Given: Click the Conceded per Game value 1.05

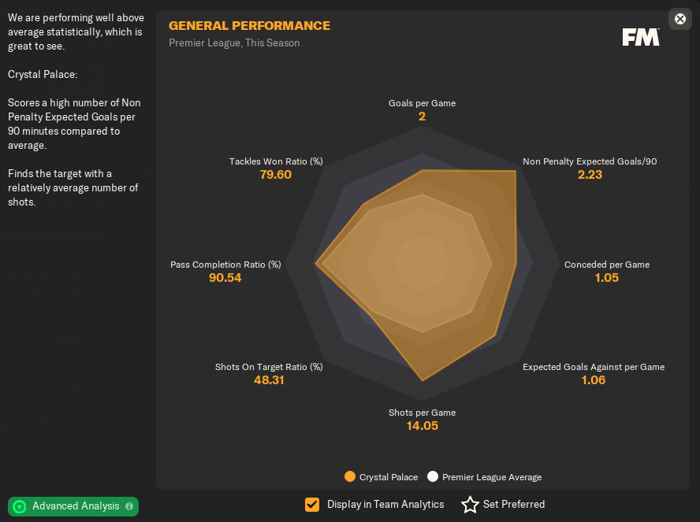Looking at the screenshot, I should [607, 278].
